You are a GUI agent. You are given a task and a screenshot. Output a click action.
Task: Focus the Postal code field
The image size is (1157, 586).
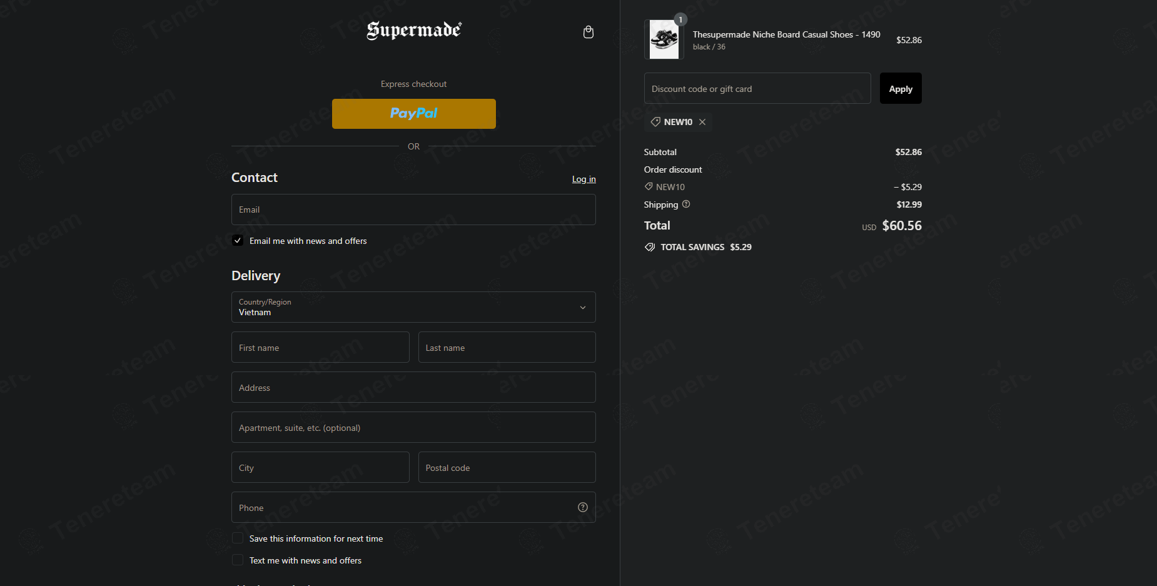[x=507, y=467]
